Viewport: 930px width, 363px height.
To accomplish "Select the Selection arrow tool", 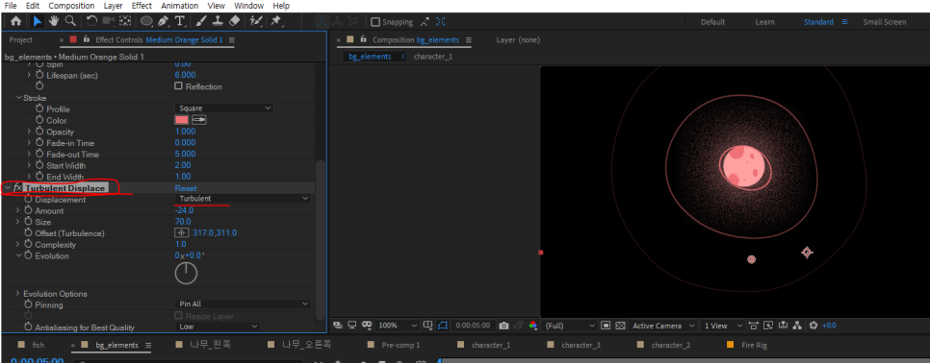I will [37, 21].
